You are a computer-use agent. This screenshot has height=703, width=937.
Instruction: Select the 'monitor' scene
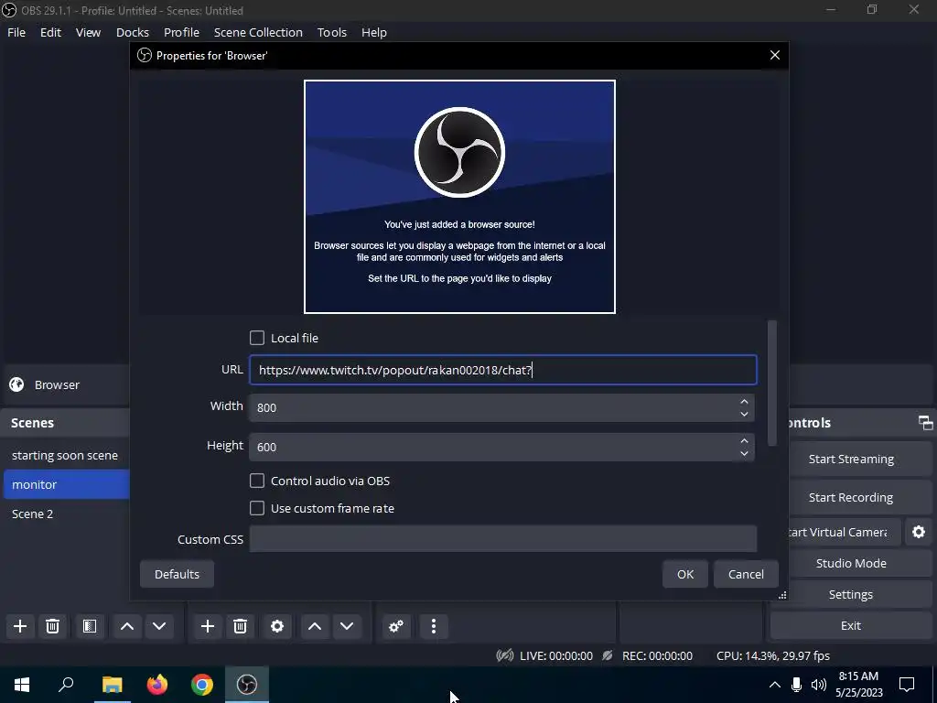click(66, 484)
